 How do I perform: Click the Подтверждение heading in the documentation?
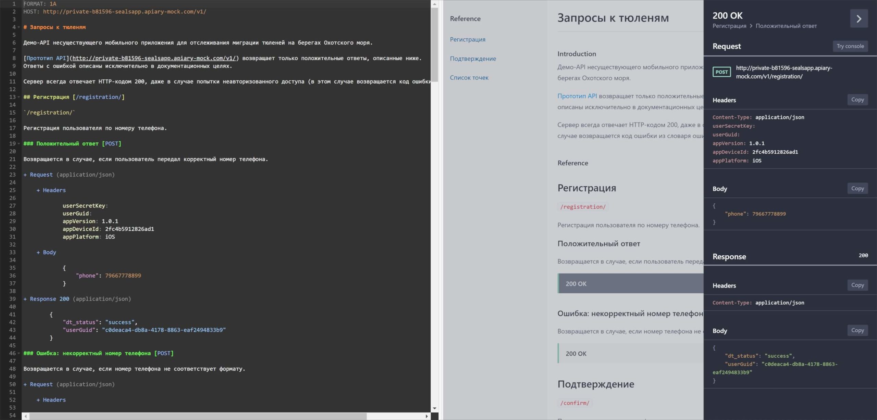596,384
